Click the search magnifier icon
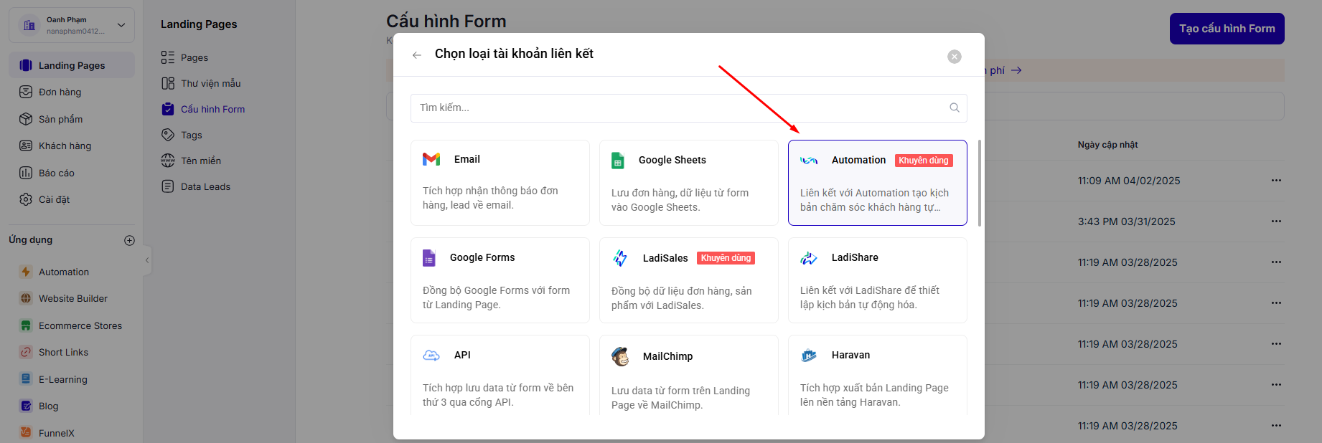This screenshot has height=443, width=1322. (x=954, y=108)
